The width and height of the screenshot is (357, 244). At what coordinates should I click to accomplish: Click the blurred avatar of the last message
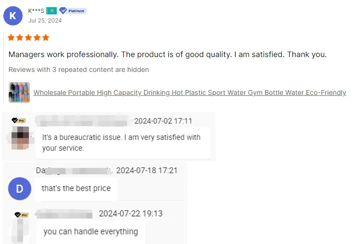point(20,231)
